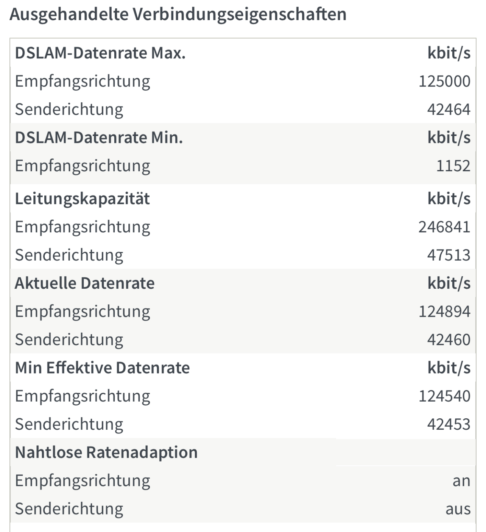The height and width of the screenshot is (532, 486).
Task: Select the Ausgehandelte Verbindungseigenschaften heading
Action: tap(178, 15)
